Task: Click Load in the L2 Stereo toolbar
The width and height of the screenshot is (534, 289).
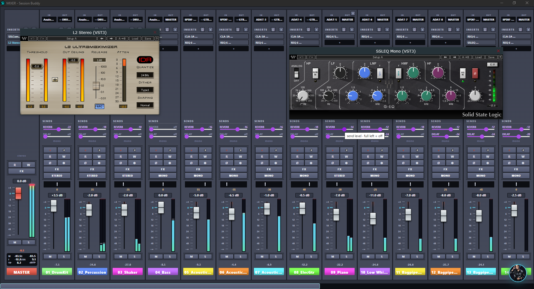Action: [x=135, y=39]
